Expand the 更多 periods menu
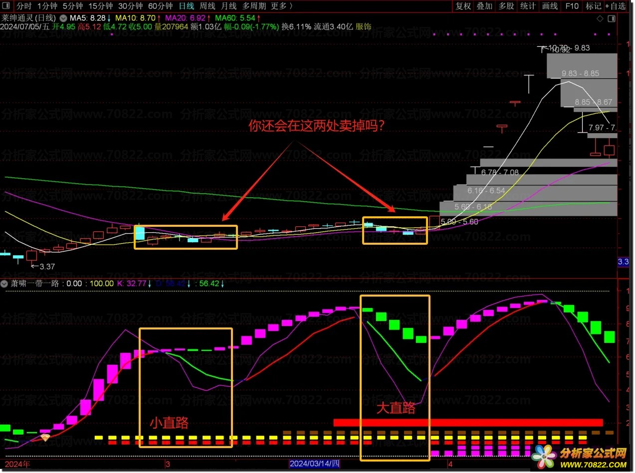635x473 pixels. 282,6
